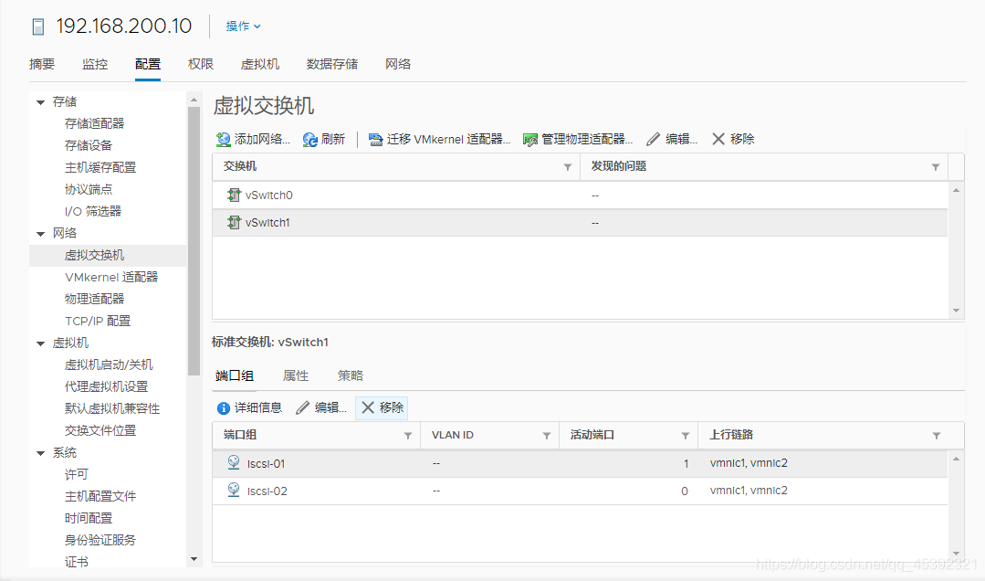
Task: Select the 配置 tab
Action: tap(148, 64)
